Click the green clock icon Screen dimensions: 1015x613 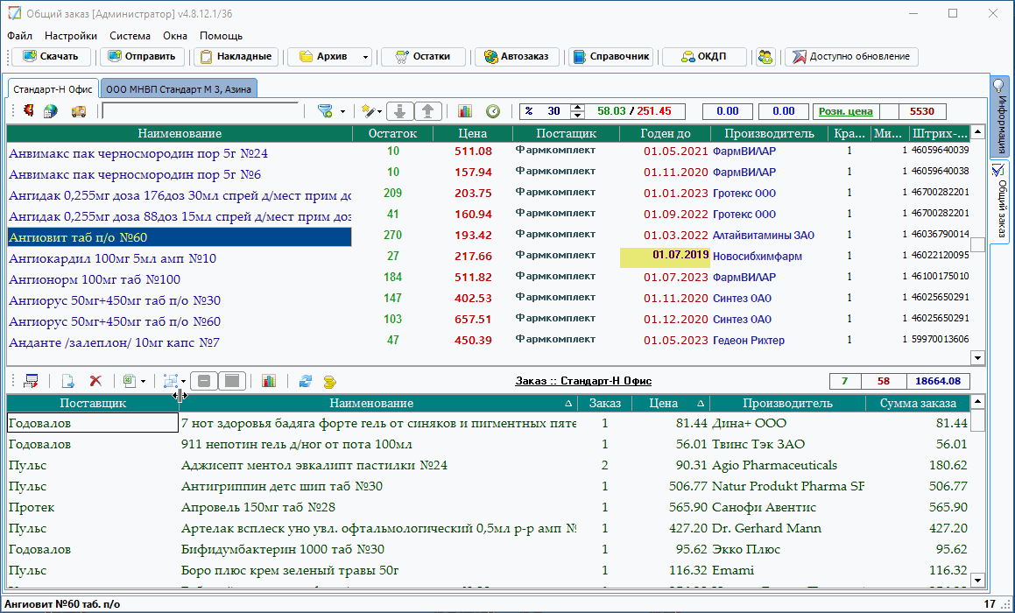pos(493,111)
